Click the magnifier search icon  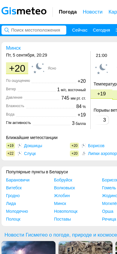7,30
